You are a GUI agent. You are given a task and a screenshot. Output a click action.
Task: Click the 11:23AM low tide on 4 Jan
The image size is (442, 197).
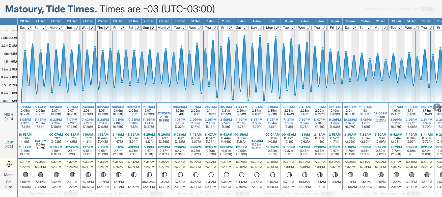coord(257,141)
